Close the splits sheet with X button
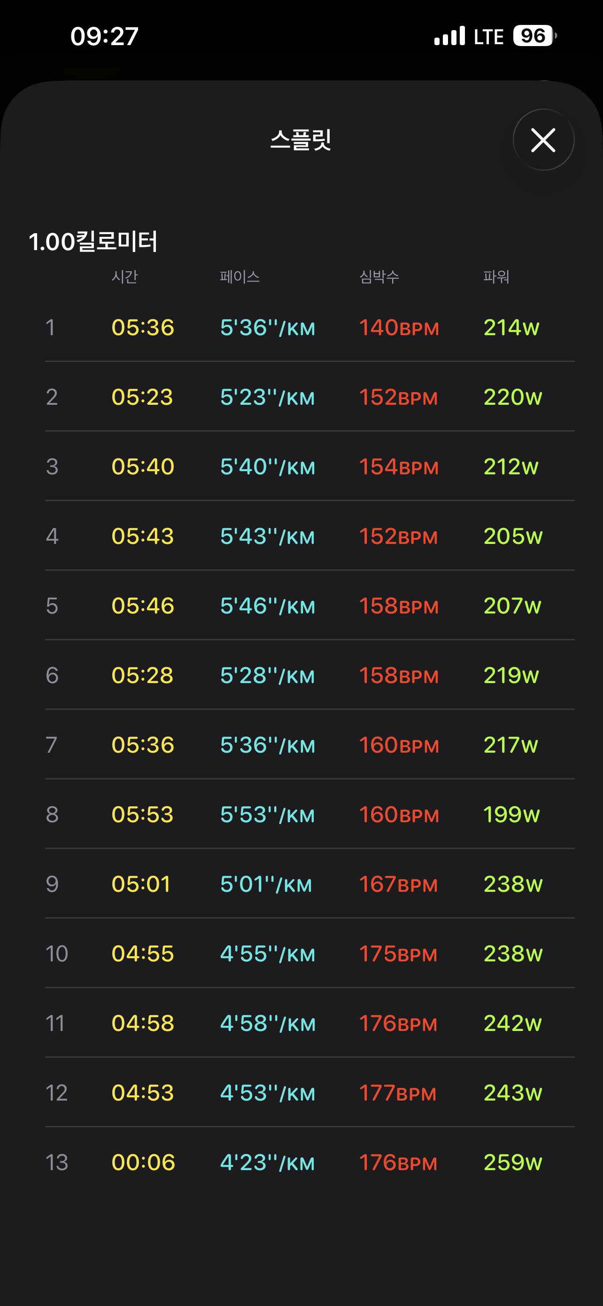This screenshot has width=603, height=1306. click(543, 140)
